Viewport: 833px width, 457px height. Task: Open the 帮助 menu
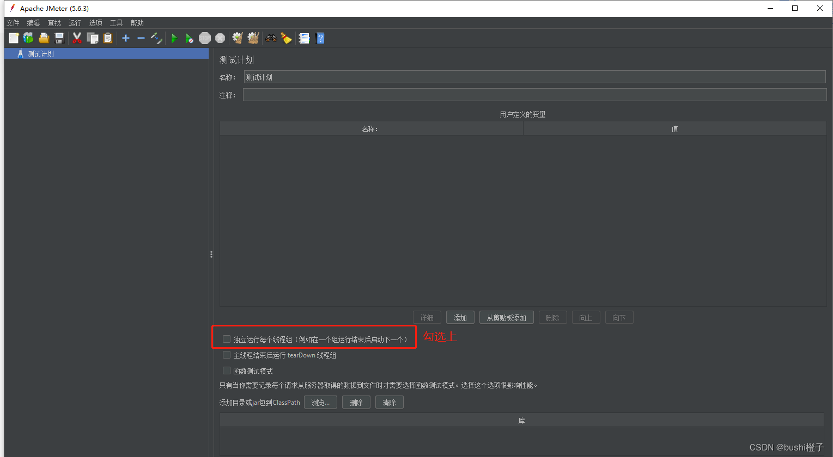pos(137,23)
